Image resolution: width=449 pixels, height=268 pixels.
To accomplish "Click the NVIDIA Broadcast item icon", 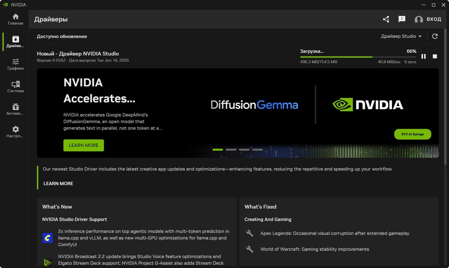I will coord(48,262).
